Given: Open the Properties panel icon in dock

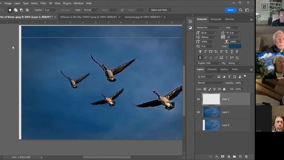Looking at the screenshot, I should coord(190,22).
